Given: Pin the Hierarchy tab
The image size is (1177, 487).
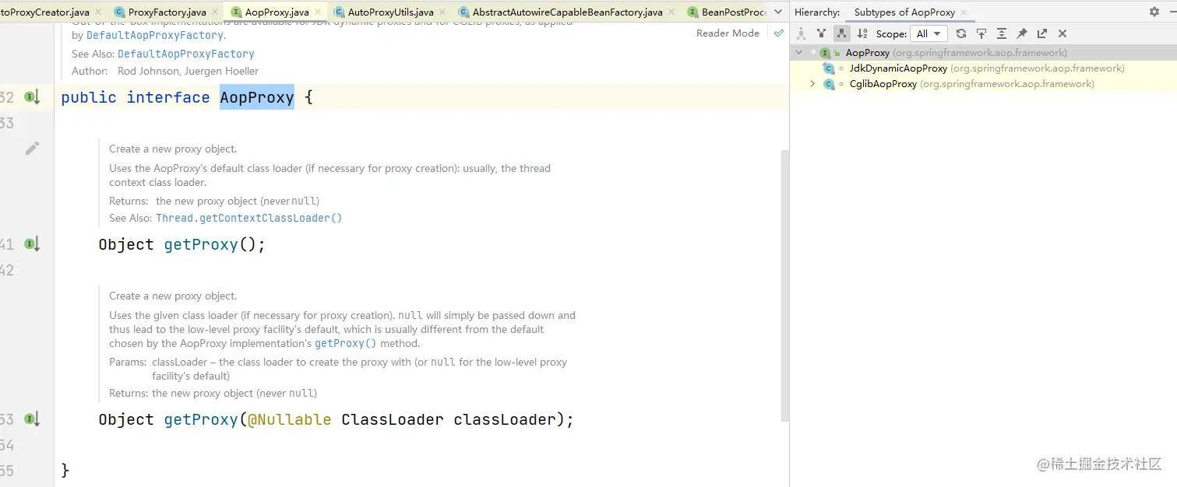Looking at the screenshot, I should pos(1022,33).
